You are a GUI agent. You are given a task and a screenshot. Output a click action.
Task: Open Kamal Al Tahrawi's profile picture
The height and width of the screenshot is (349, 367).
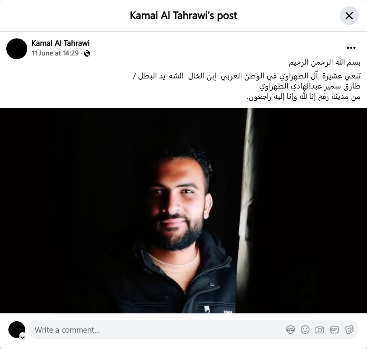pyautogui.click(x=17, y=49)
